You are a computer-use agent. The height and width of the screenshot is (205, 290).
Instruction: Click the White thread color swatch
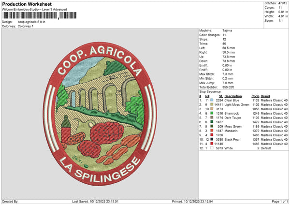pyautogui.click(x=212, y=148)
